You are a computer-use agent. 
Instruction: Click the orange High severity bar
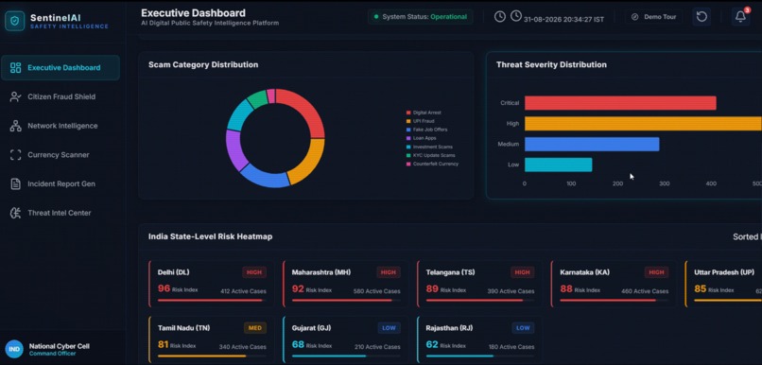click(x=643, y=124)
